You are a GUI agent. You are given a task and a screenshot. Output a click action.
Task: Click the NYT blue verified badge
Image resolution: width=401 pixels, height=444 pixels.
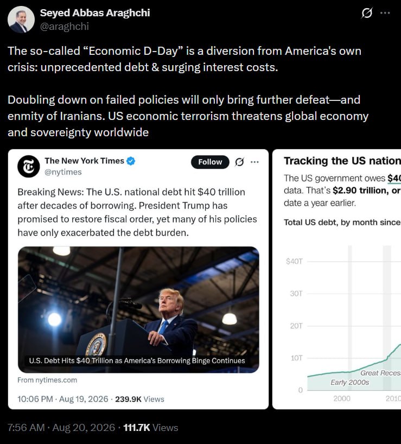[131, 161]
